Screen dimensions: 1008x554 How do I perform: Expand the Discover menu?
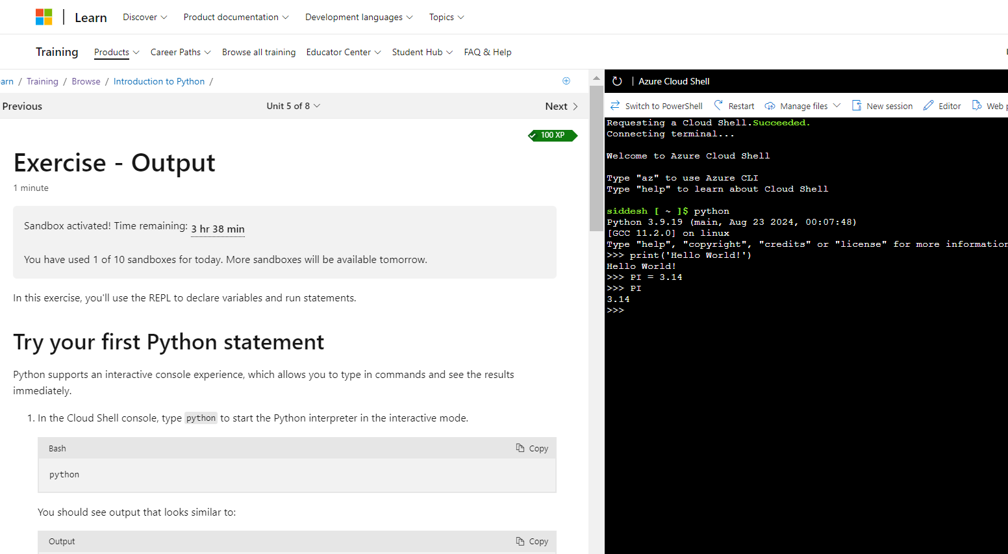click(145, 17)
